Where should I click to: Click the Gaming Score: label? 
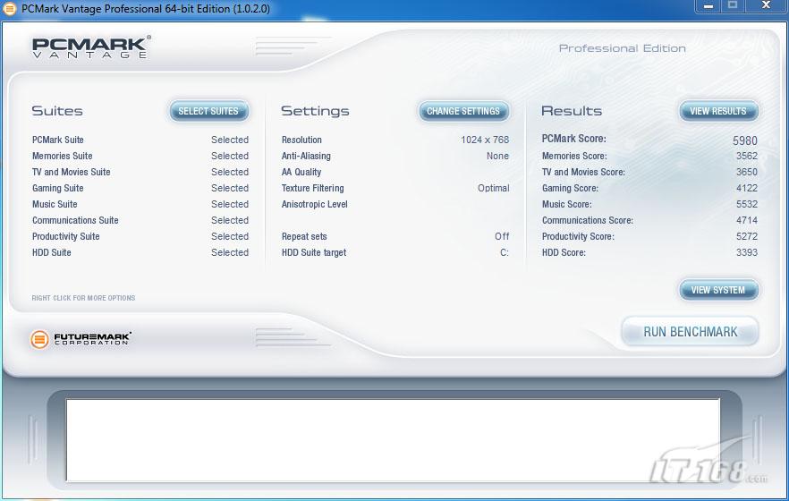(x=570, y=188)
